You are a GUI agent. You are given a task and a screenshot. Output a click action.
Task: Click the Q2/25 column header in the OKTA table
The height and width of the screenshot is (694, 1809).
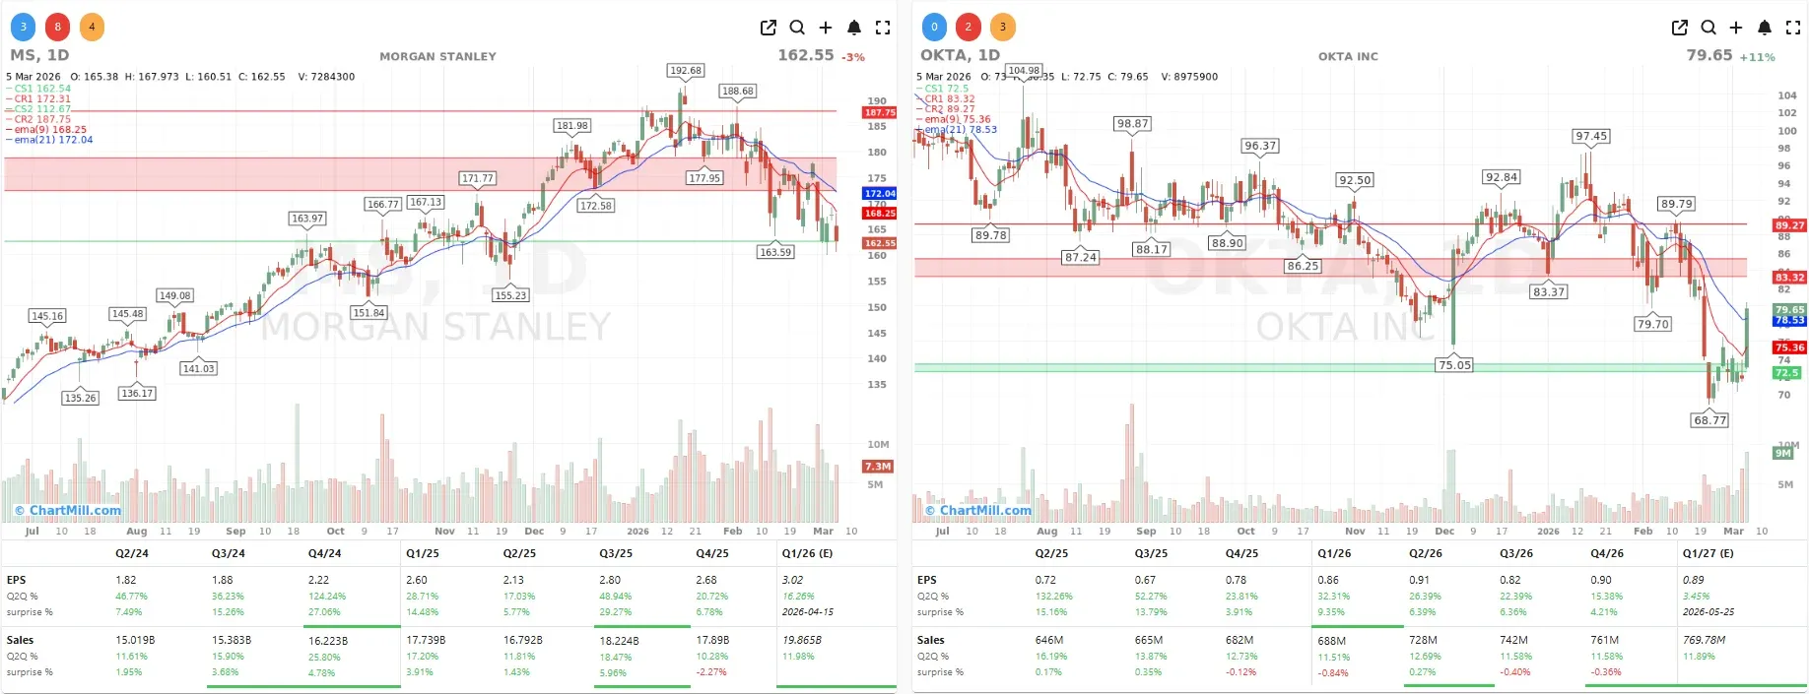(x=1052, y=553)
